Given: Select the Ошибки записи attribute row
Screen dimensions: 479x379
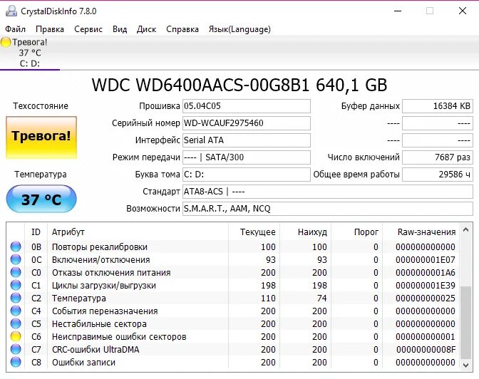Looking at the screenshot, I should pyautogui.click(x=233, y=362).
